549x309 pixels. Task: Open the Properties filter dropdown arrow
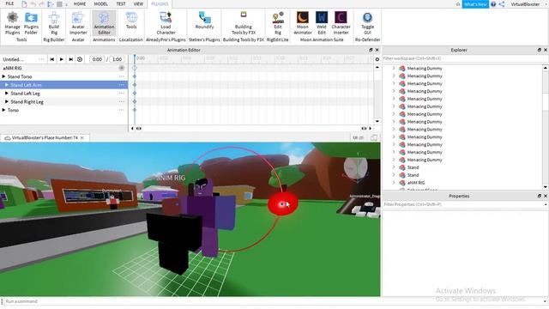pyautogui.click(x=546, y=204)
